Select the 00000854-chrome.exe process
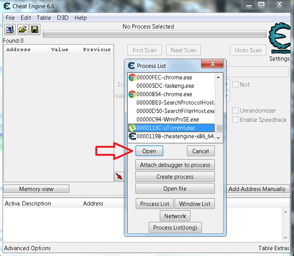The height and width of the screenshot is (256, 294). tap(171, 94)
